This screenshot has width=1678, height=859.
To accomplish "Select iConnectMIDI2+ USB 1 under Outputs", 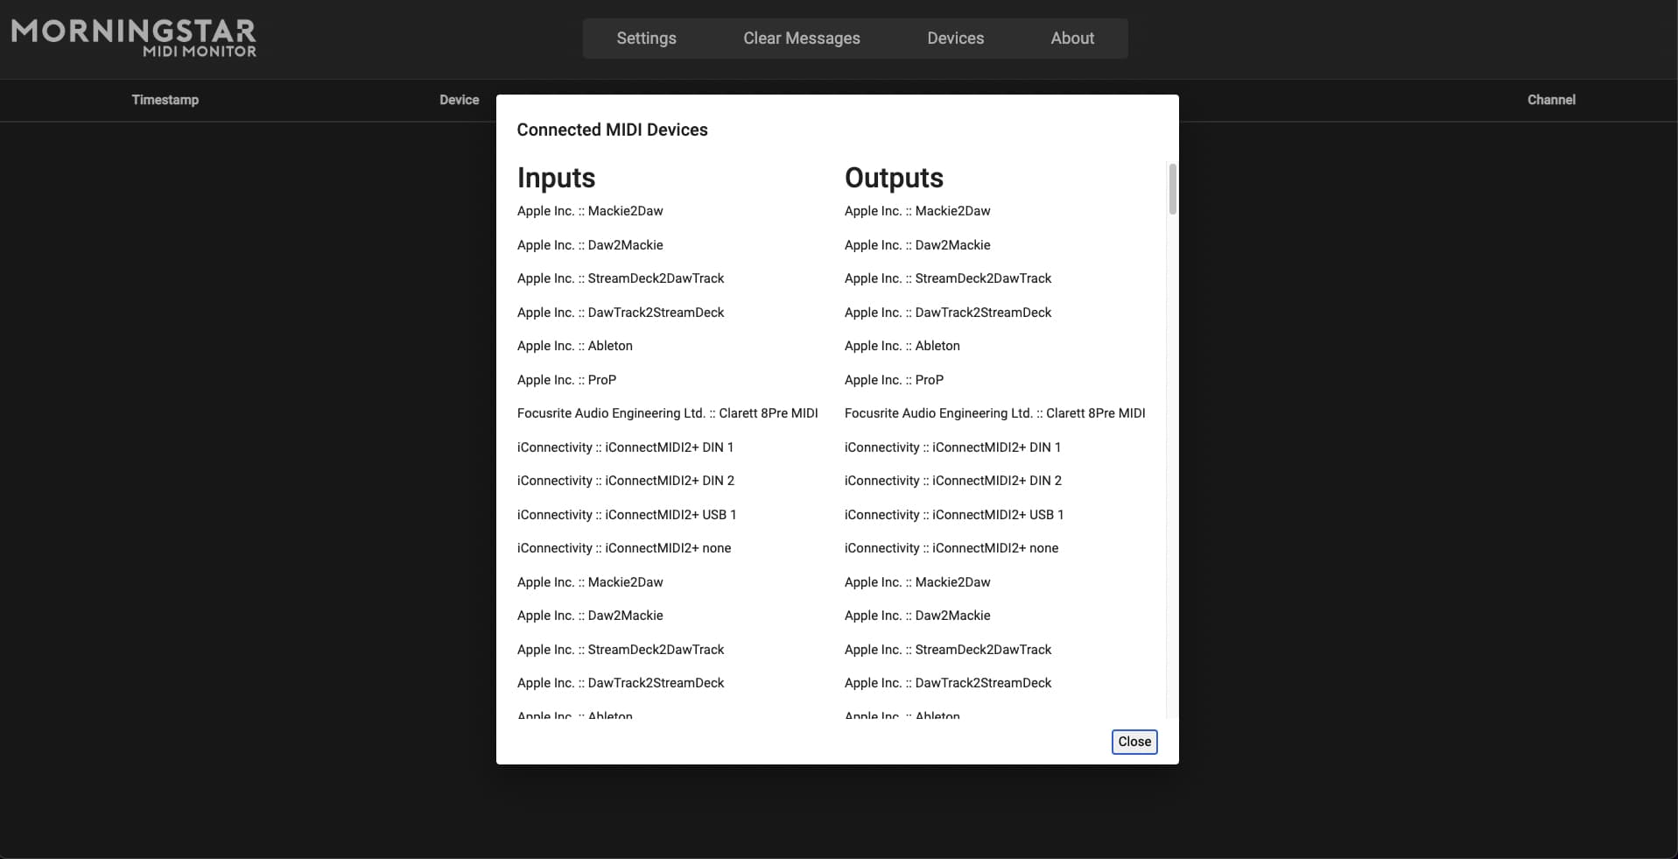I will pyautogui.click(x=954, y=515).
